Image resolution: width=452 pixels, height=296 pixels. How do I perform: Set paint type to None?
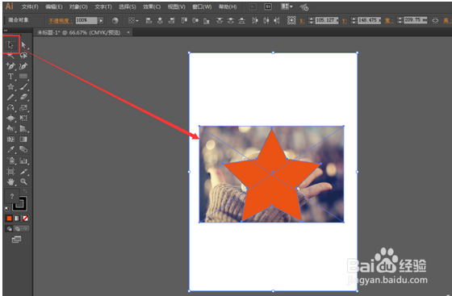click(25, 219)
